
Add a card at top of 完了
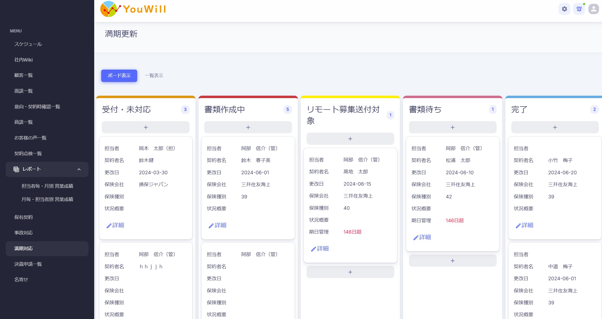click(x=555, y=127)
